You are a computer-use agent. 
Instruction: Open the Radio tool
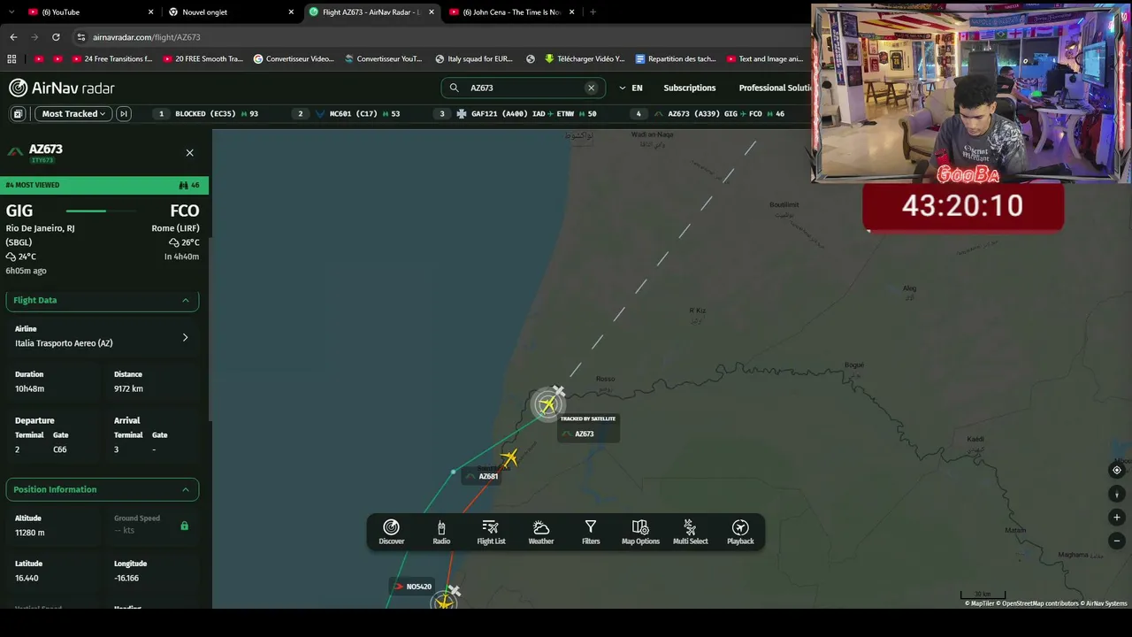point(441,532)
